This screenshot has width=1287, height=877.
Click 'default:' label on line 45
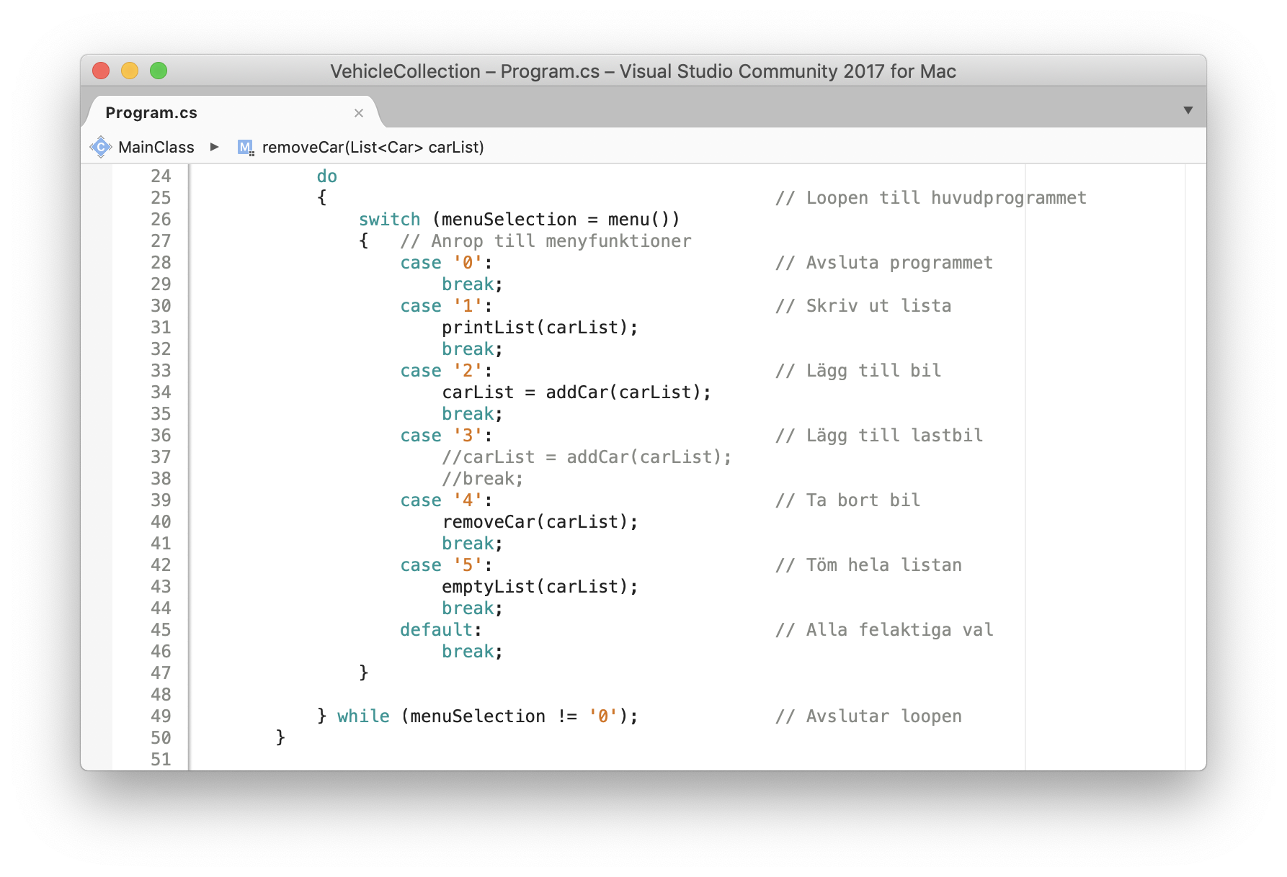441,630
